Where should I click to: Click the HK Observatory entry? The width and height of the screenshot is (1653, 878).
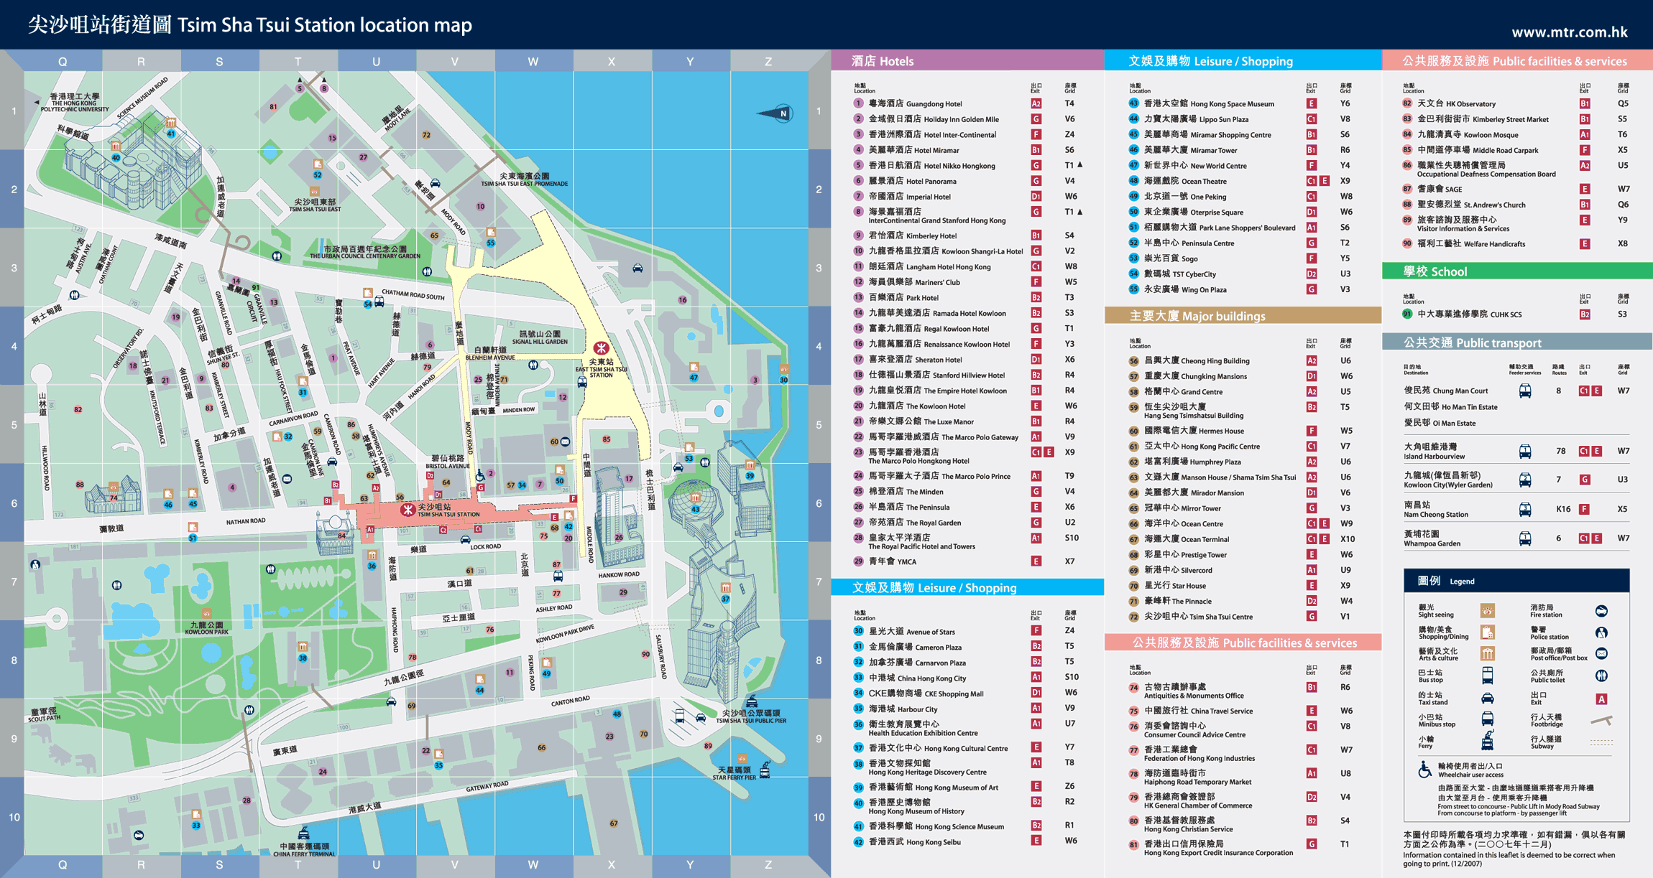[x=1517, y=103]
